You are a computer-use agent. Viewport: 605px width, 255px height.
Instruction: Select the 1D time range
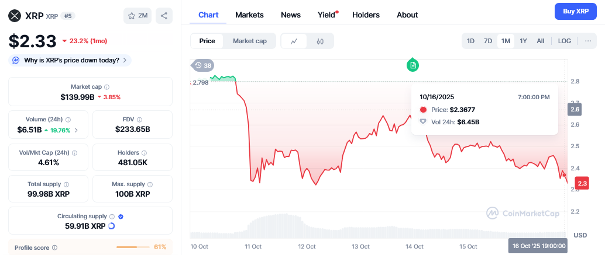(470, 41)
